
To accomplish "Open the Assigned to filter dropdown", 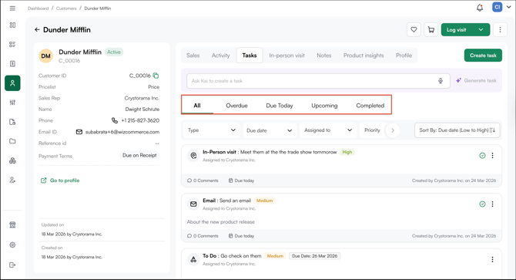I will click(x=328, y=130).
